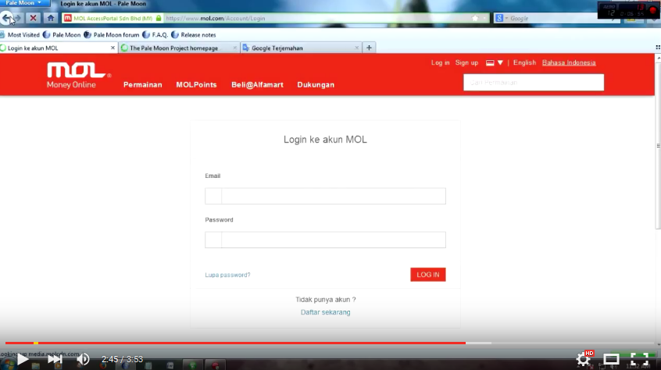Click the browser forward arrow
The image size is (661, 370).
coord(18,18)
